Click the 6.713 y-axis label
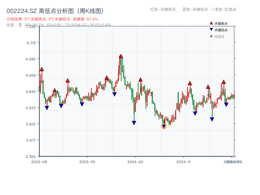The width and height of the screenshot is (260, 195). point(31,43)
